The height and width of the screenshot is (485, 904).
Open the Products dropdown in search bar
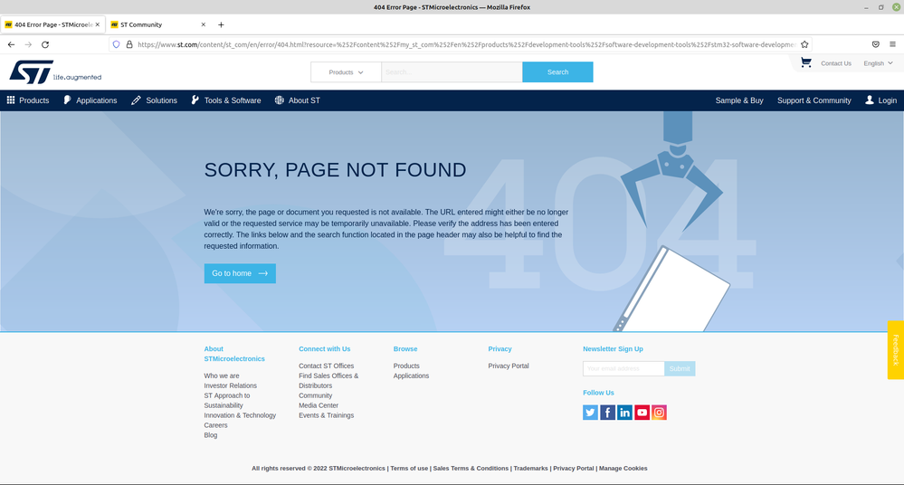pyautogui.click(x=346, y=72)
